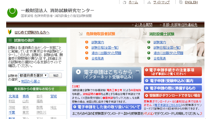Screen dimensions: 206x119
Task: Click the sitemap icon in top bar
Action: pyautogui.click(x=149, y=2)
